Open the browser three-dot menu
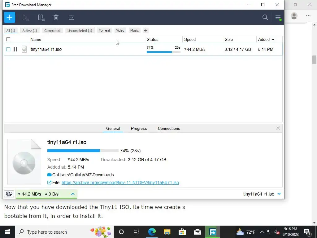The width and height of the screenshot is (317, 238). pyautogui.click(x=308, y=16)
